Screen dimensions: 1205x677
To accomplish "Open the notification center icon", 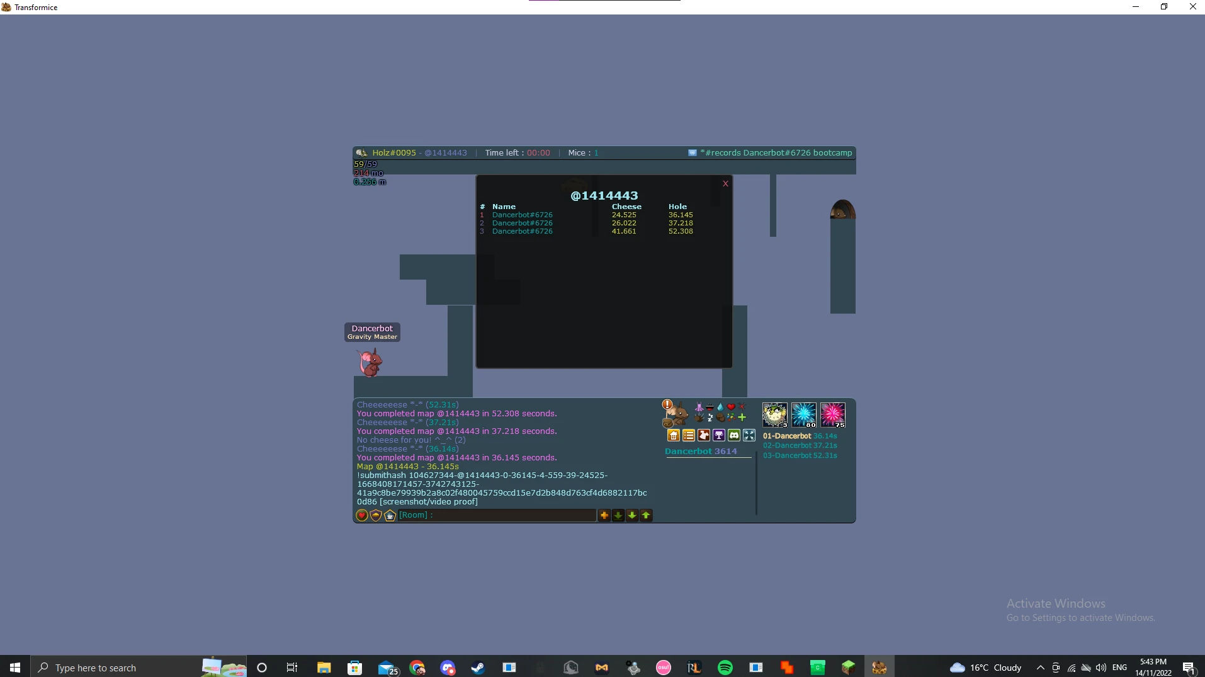I will pyautogui.click(x=1189, y=668).
